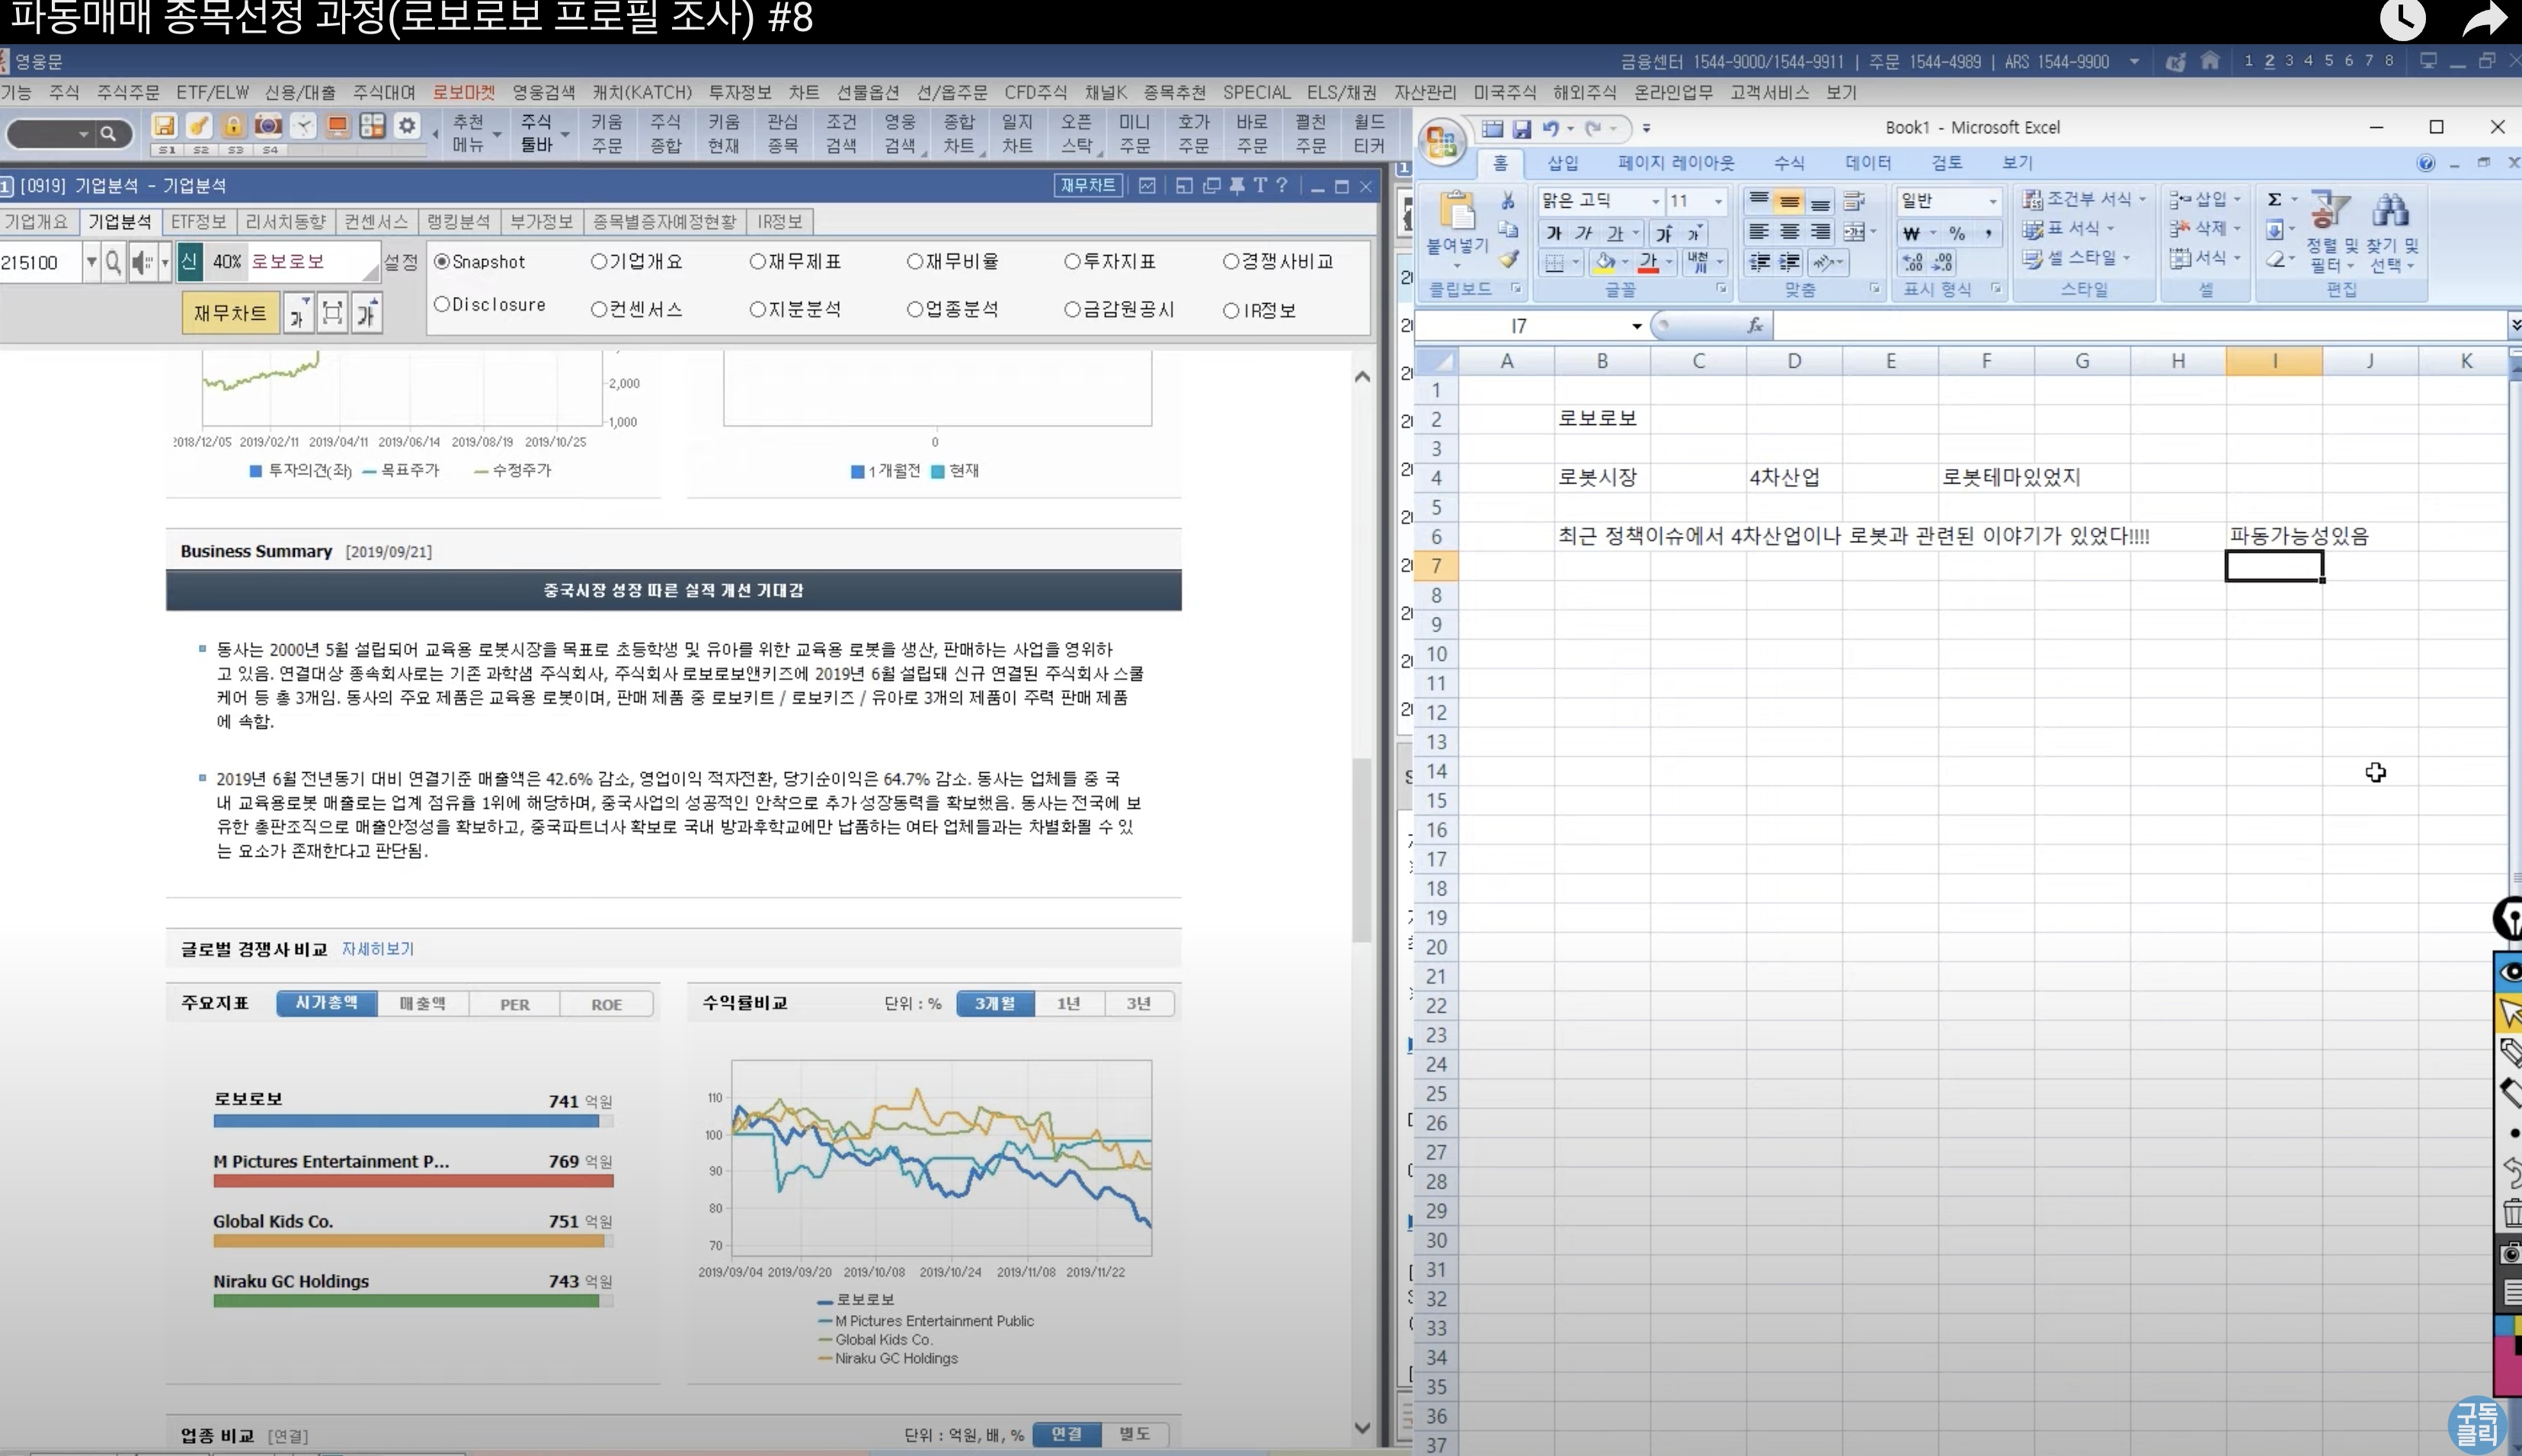This screenshot has width=2522, height=1456.
Task: Choose the 경쟁사비교 radio button
Action: click(x=1231, y=261)
